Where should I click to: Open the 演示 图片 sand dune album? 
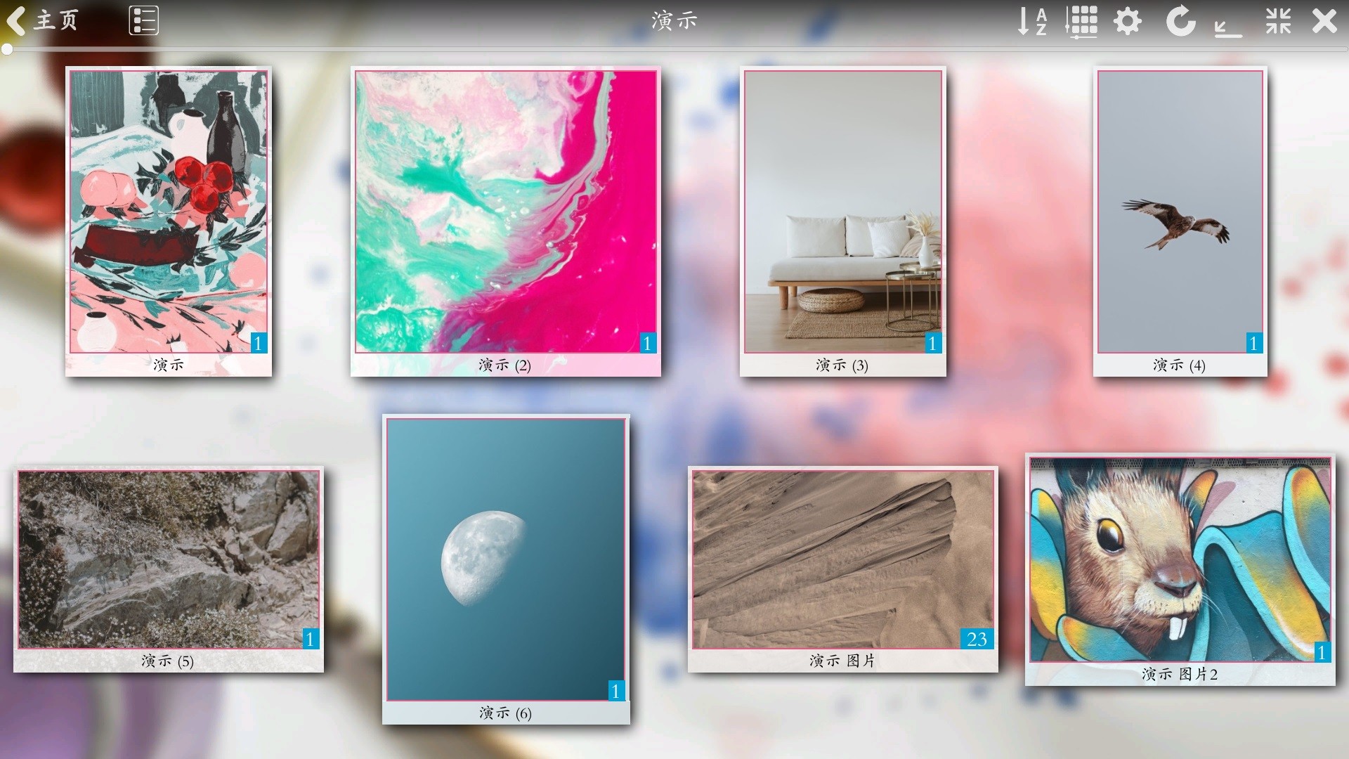pos(842,559)
